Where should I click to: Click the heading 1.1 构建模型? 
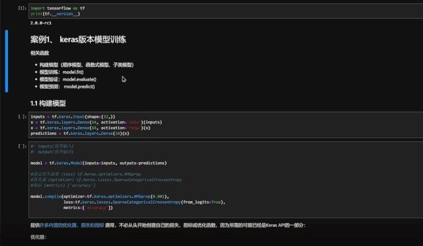tap(48, 103)
